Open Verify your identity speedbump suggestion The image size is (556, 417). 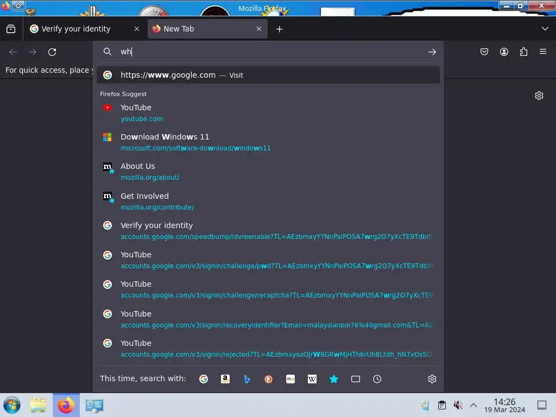click(268, 231)
